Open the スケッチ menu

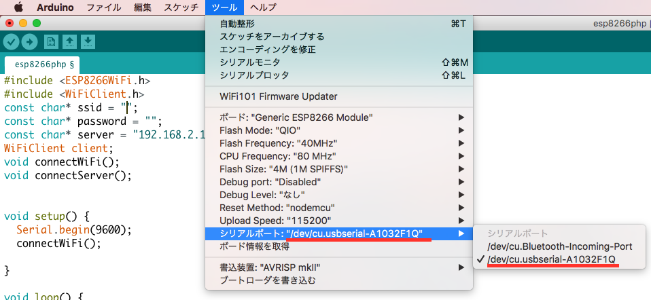(x=181, y=7)
